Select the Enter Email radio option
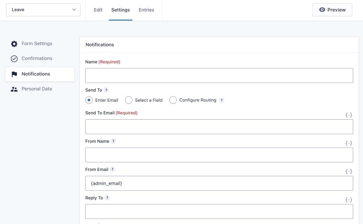This screenshot has height=224, width=363. [x=89, y=100]
